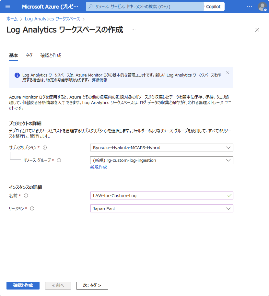
Task: Click the search magnifier icon
Action: [91, 6]
